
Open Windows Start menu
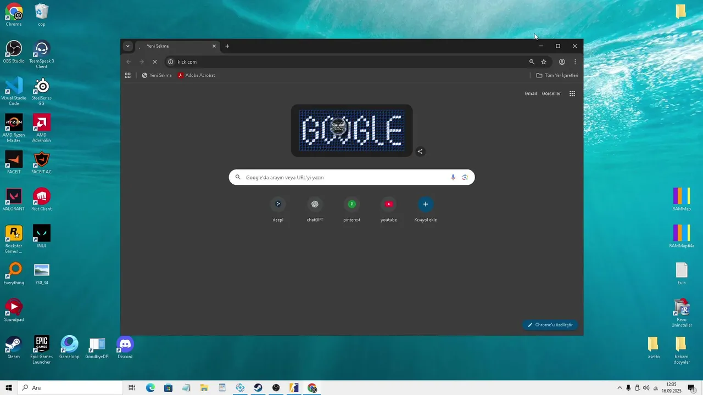pos(9,388)
